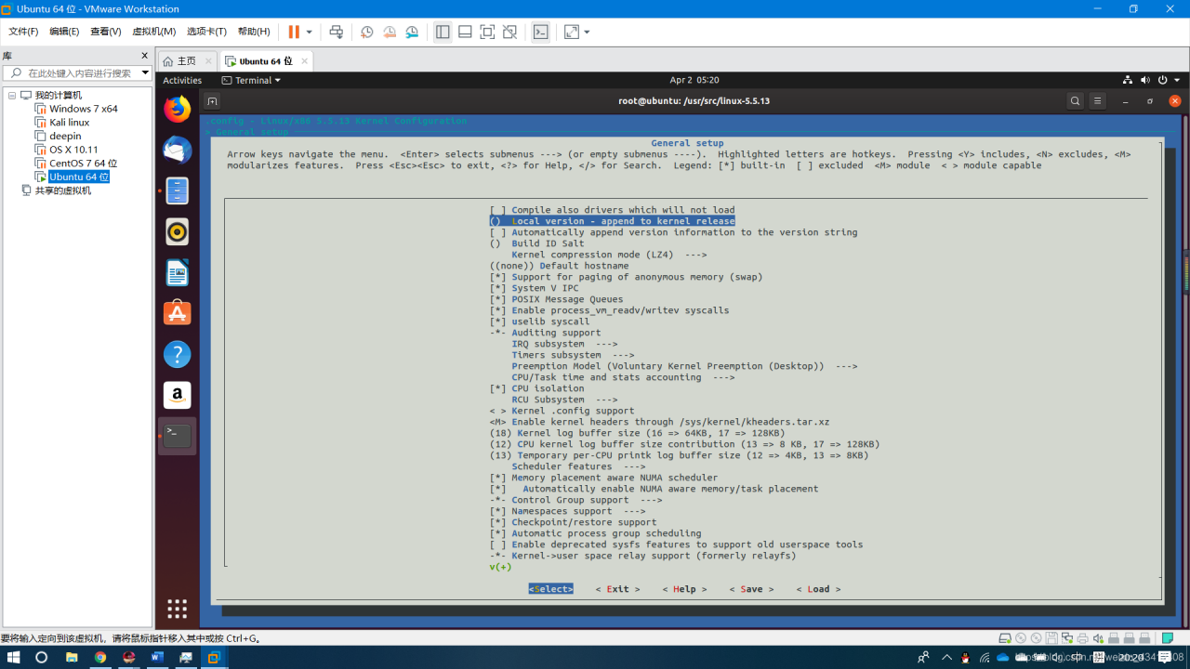This screenshot has height=669, width=1190.
Task: Toggle 'Support for paging of anonymous memory'
Action: coord(626,277)
